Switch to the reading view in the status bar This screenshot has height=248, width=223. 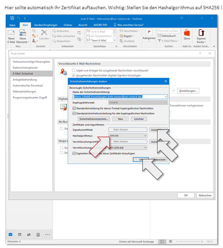(171, 241)
